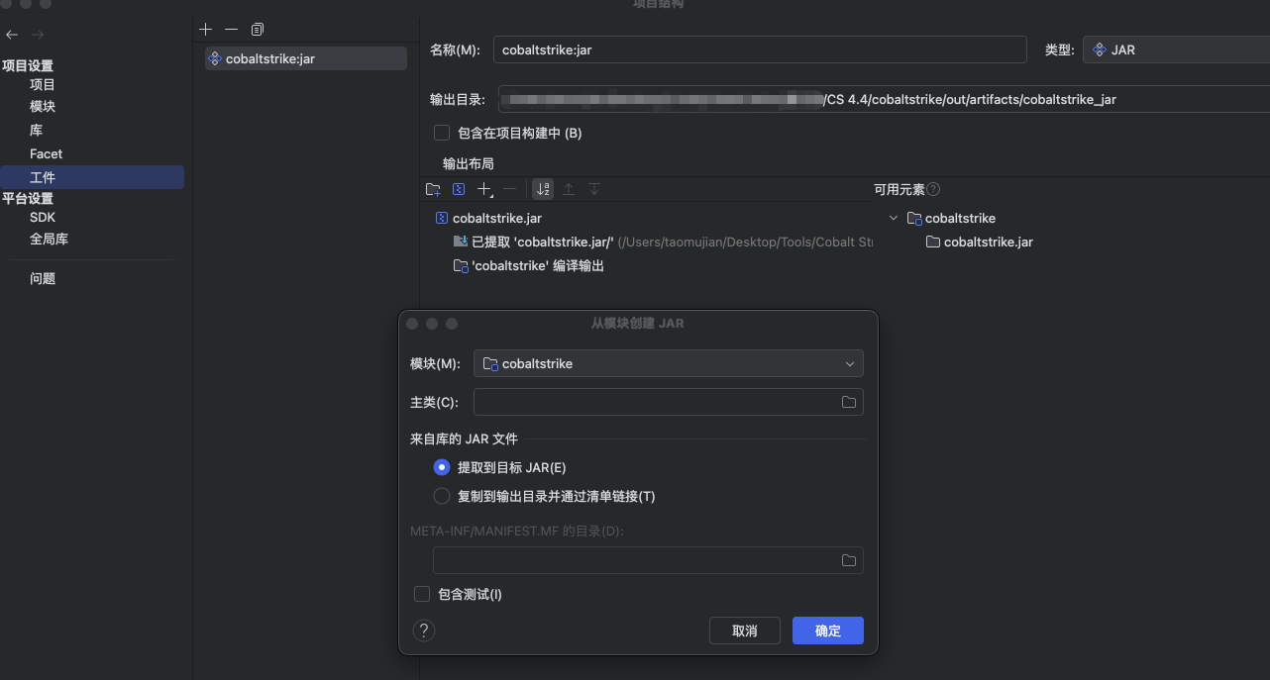Select 复制到输出目录并通过清单链接 radio option

point(442,496)
